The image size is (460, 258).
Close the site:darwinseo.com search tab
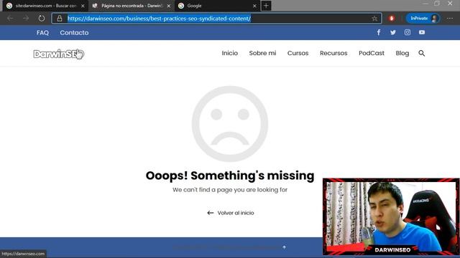83,6
